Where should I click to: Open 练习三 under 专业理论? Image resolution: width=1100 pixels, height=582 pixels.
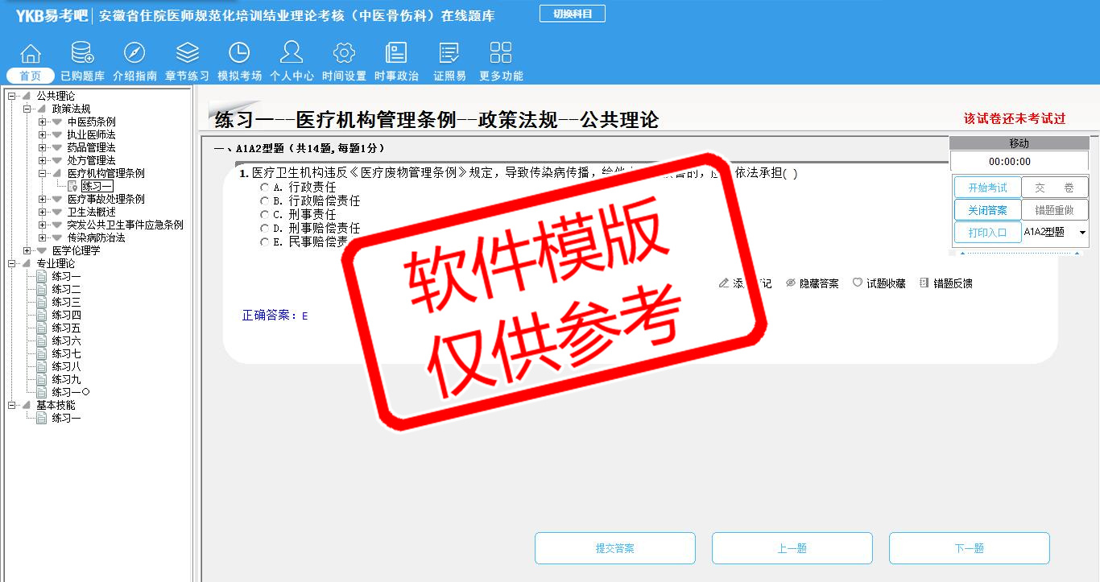[66, 302]
